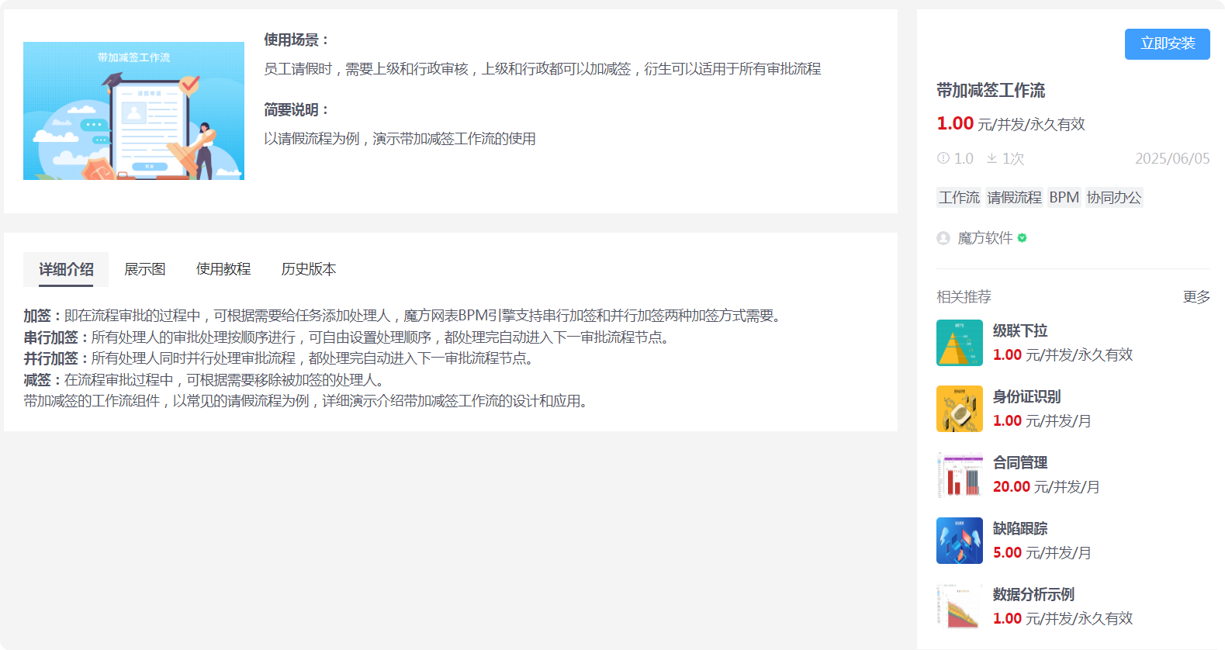Click the 请假流程 tag

1014,198
